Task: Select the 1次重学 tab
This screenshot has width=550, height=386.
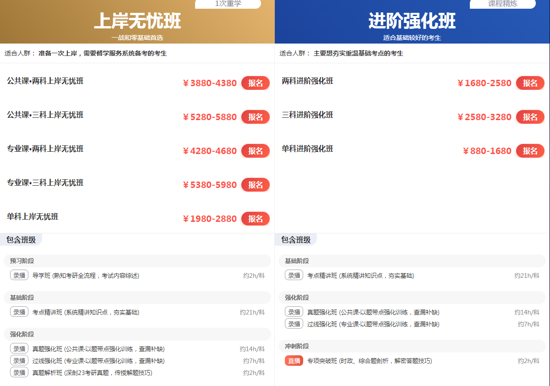Action: point(228,4)
